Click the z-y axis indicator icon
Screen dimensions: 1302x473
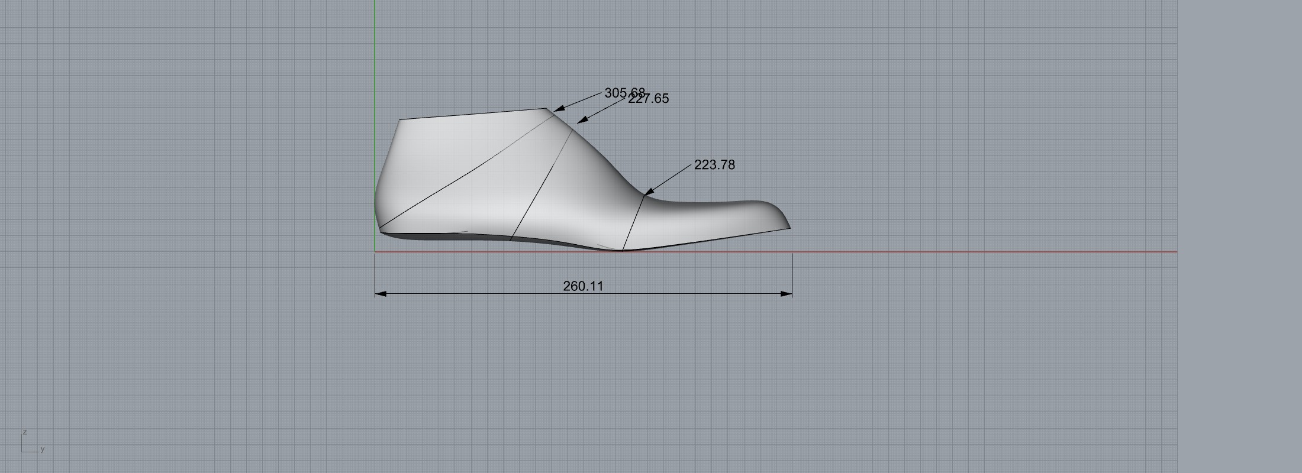(x=33, y=442)
